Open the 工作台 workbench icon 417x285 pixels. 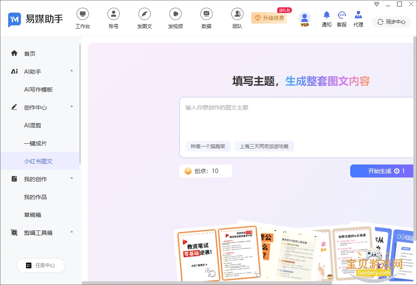click(x=83, y=14)
